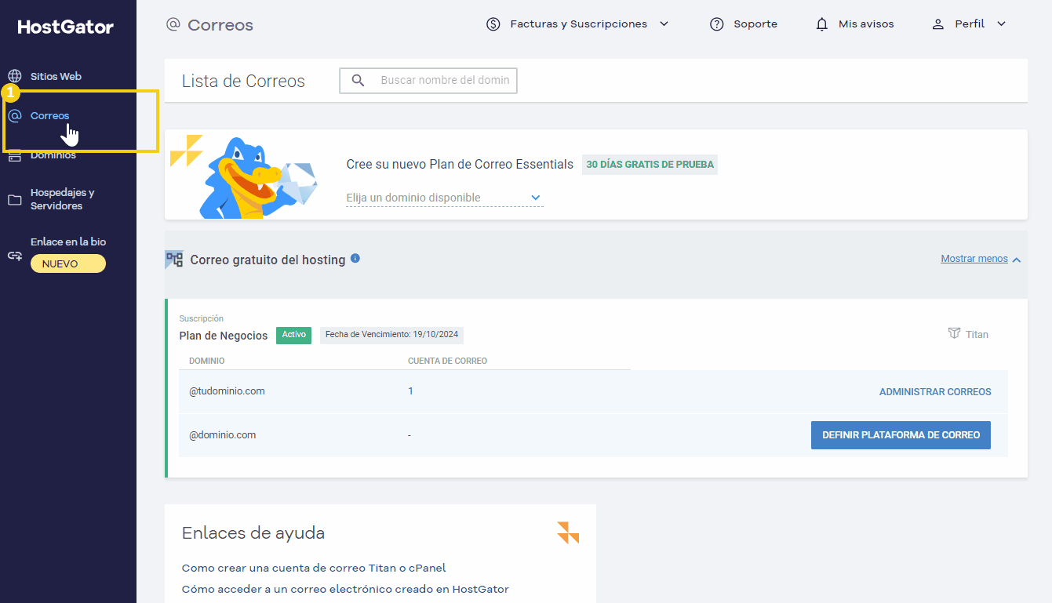Click the Soporte question mark icon
Screen dimensions: 1052x603
[716, 24]
